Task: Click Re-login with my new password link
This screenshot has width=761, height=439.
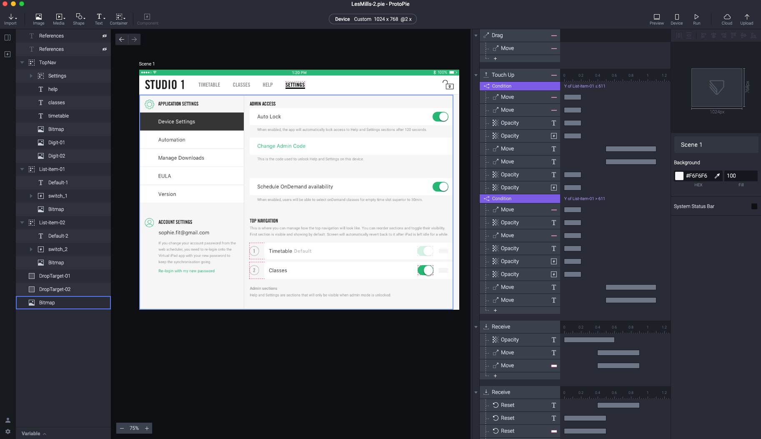Action: (x=186, y=271)
